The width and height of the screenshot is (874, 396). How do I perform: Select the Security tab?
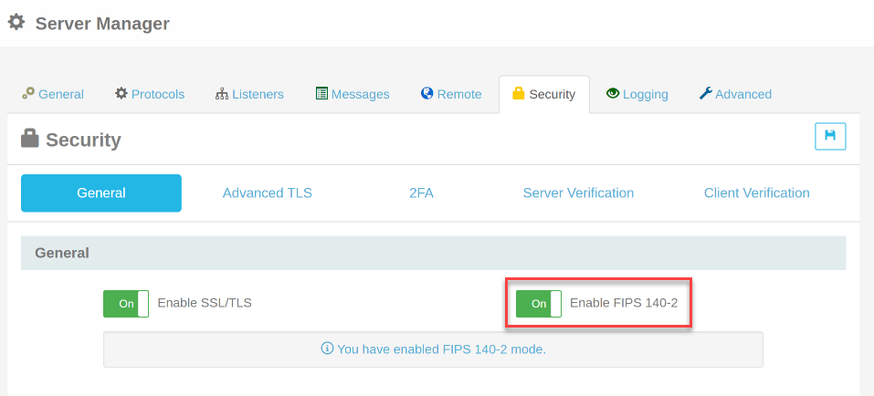coord(543,94)
